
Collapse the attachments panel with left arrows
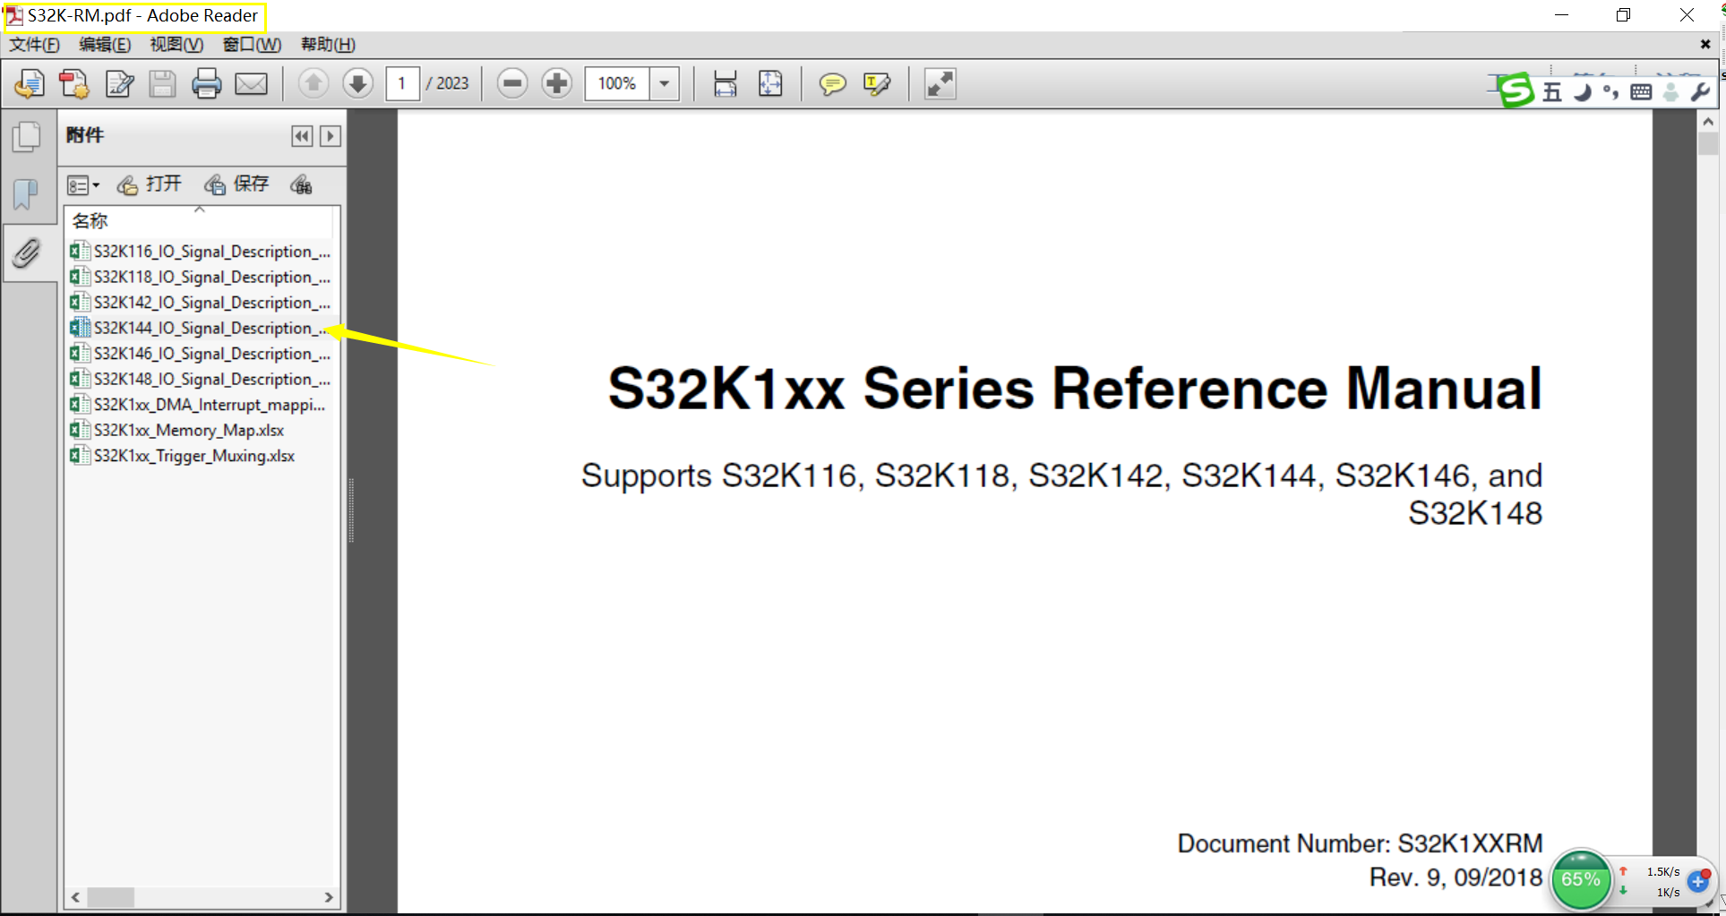click(x=302, y=135)
